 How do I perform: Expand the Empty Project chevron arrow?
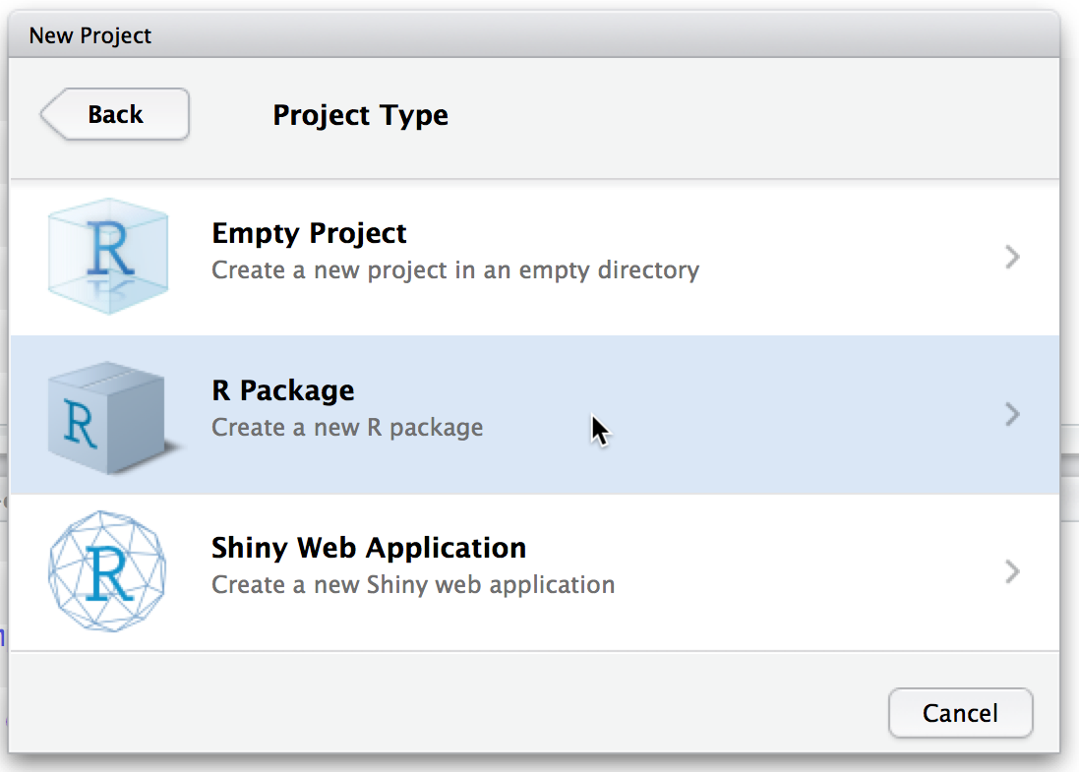[x=1012, y=258]
